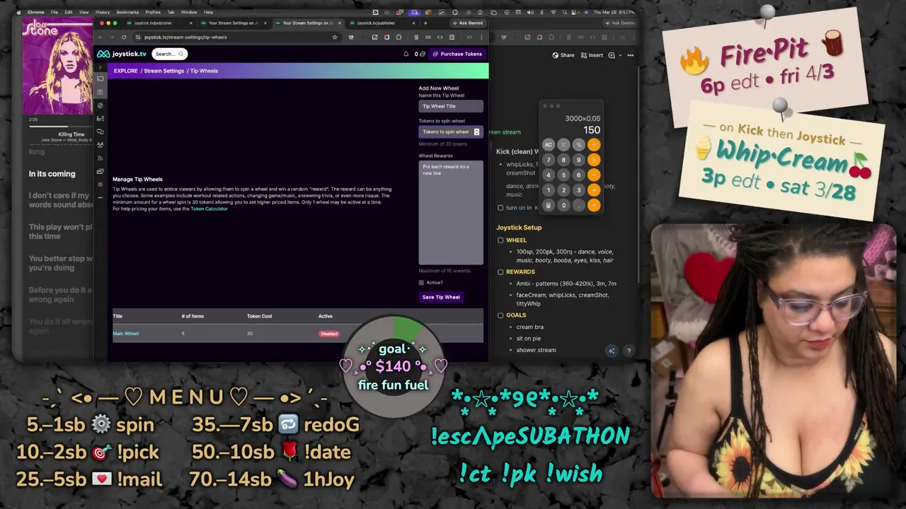This screenshot has height=509, width=906.
Task: Click calculator 0 key
Action: pyautogui.click(x=563, y=205)
